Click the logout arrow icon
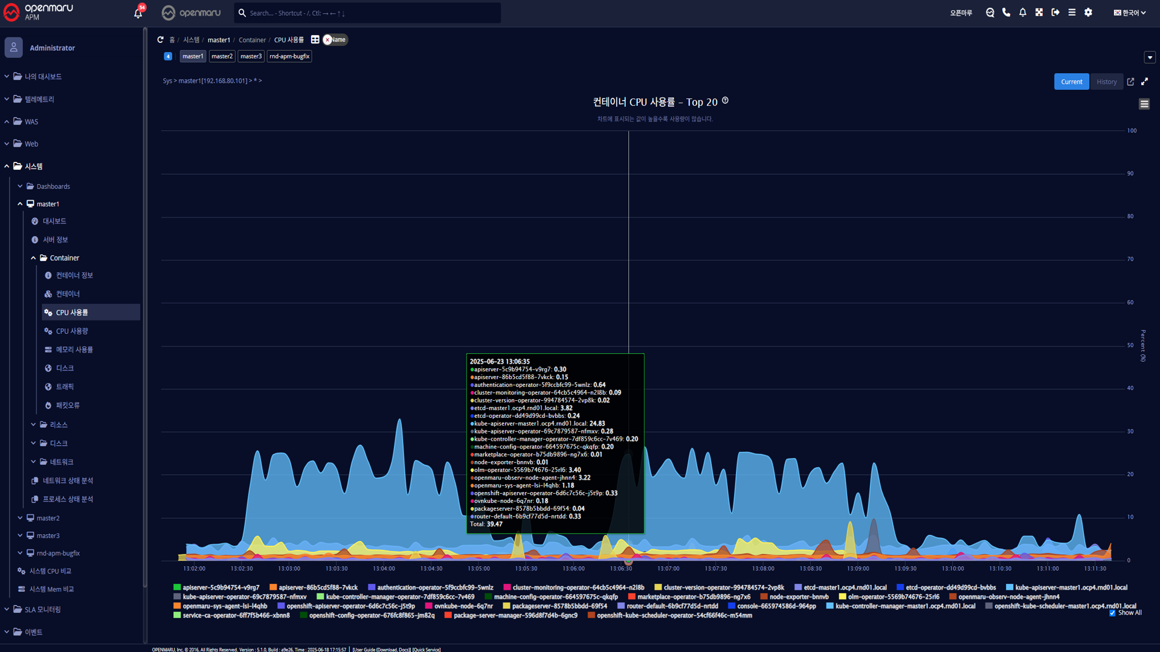Viewport: 1160px width, 652px height. [1055, 13]
